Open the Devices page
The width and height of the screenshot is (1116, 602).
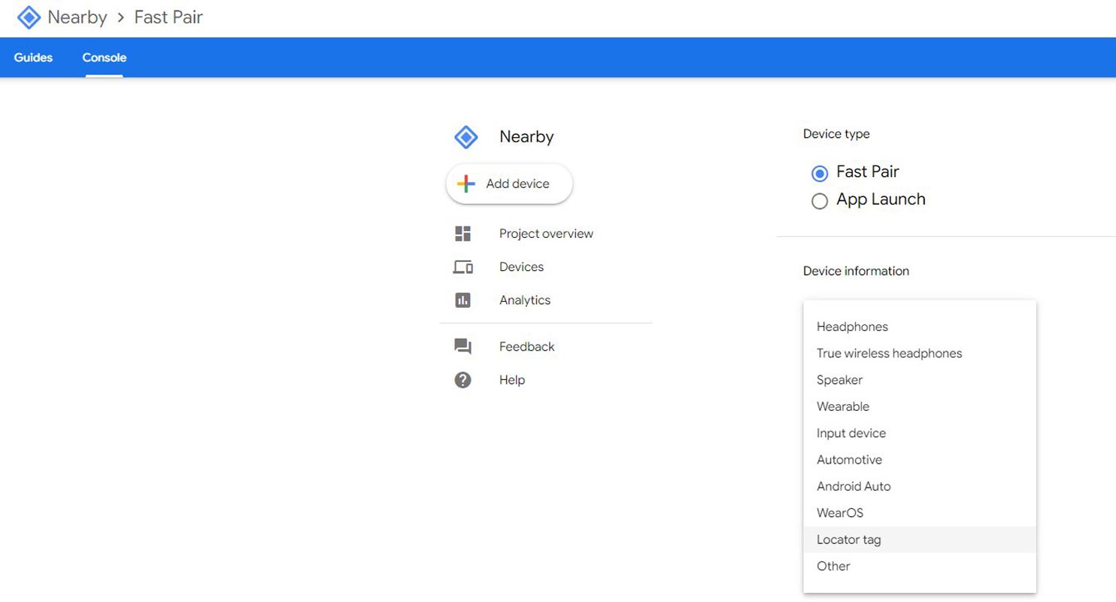point(521,267)
